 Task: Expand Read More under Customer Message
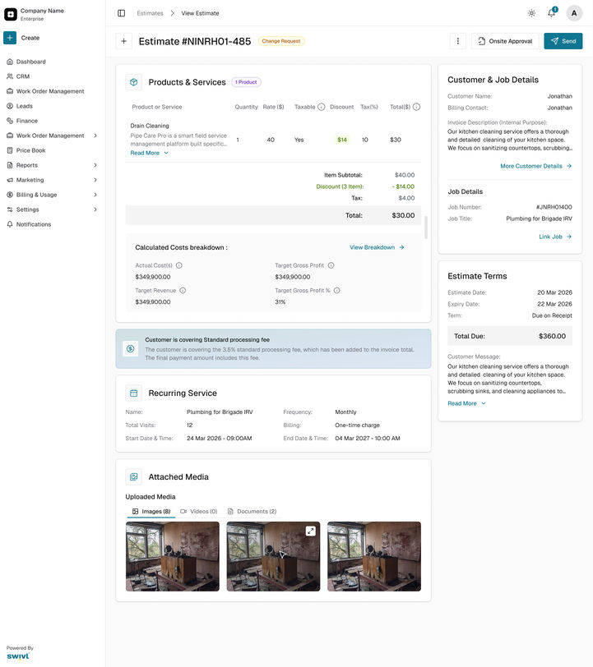466,403
